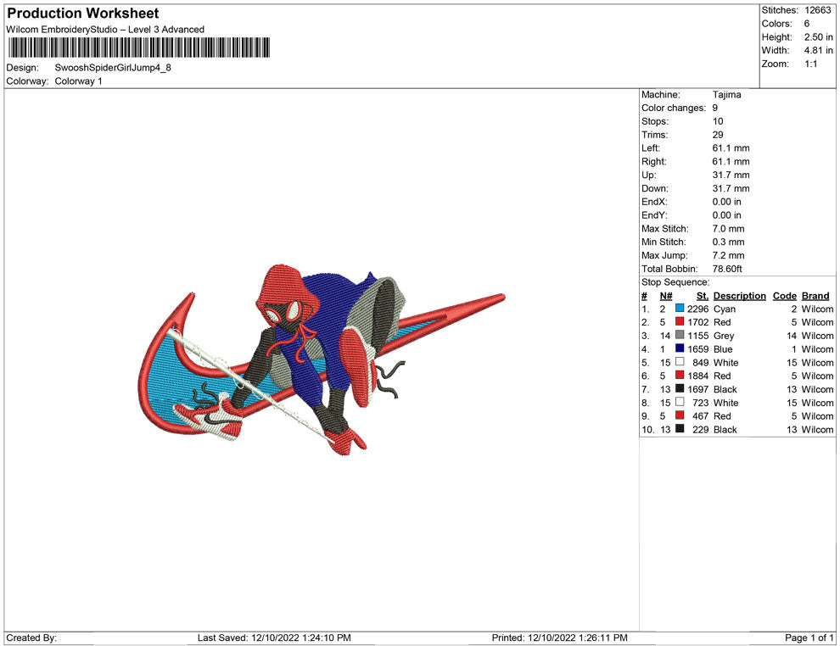Click 'Last Saved: 12/10/2022 1:24:10 PM' text

point(274,638)
